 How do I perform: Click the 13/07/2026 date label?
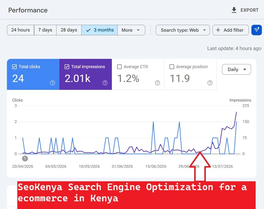(x=222, y=166)
